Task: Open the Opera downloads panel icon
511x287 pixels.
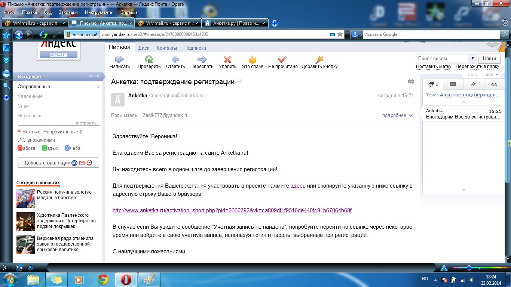Action: click(6, 61)
